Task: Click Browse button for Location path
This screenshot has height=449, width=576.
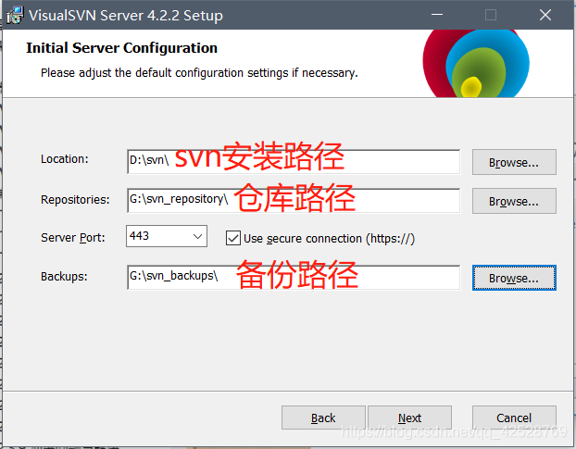Action: pos(514,162)
